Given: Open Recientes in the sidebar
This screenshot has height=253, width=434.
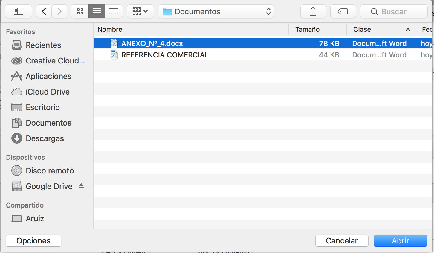Looking at the screenshot, I should pos(43,45).
